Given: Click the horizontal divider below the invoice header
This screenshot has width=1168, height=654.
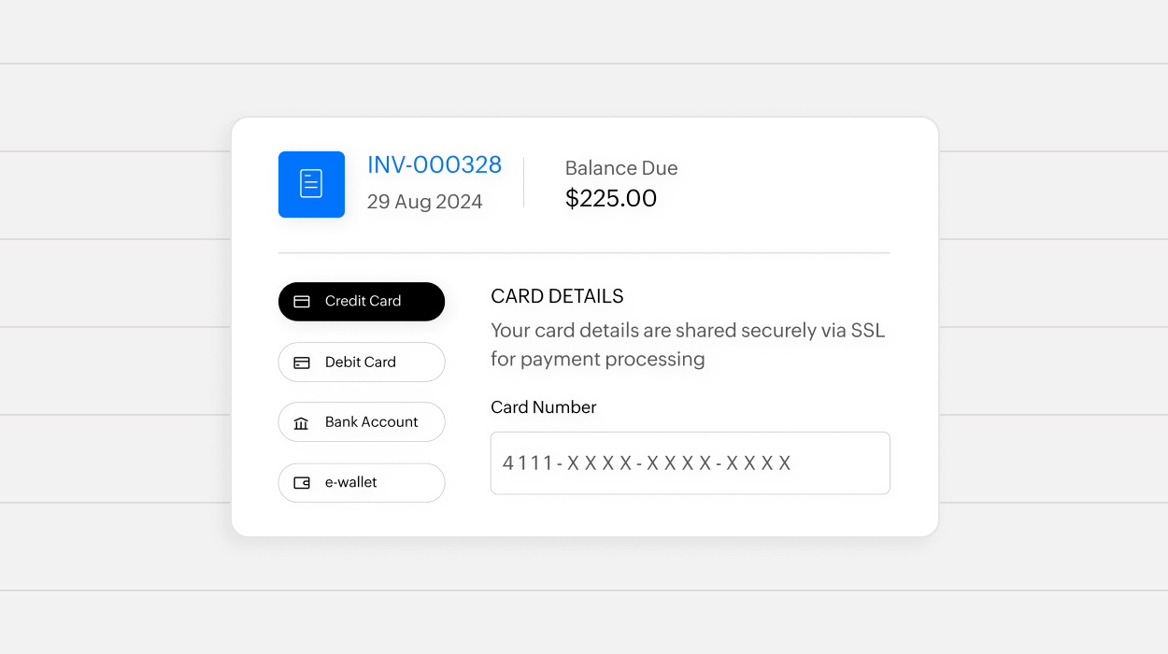Looking at the screenshot, I should pyautogui.click(x=584, y=253).
